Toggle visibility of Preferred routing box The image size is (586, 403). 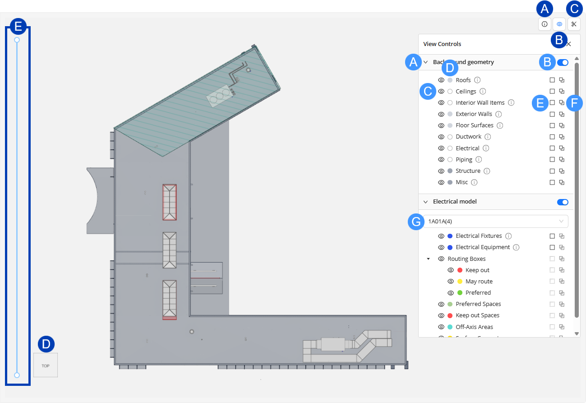coord(451,292)
